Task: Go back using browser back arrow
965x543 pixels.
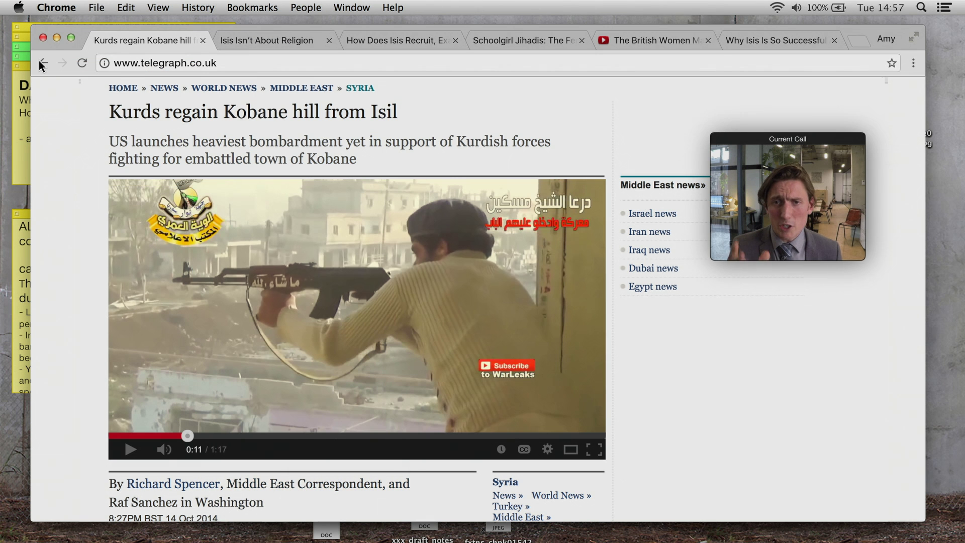Action: [43, 63]
